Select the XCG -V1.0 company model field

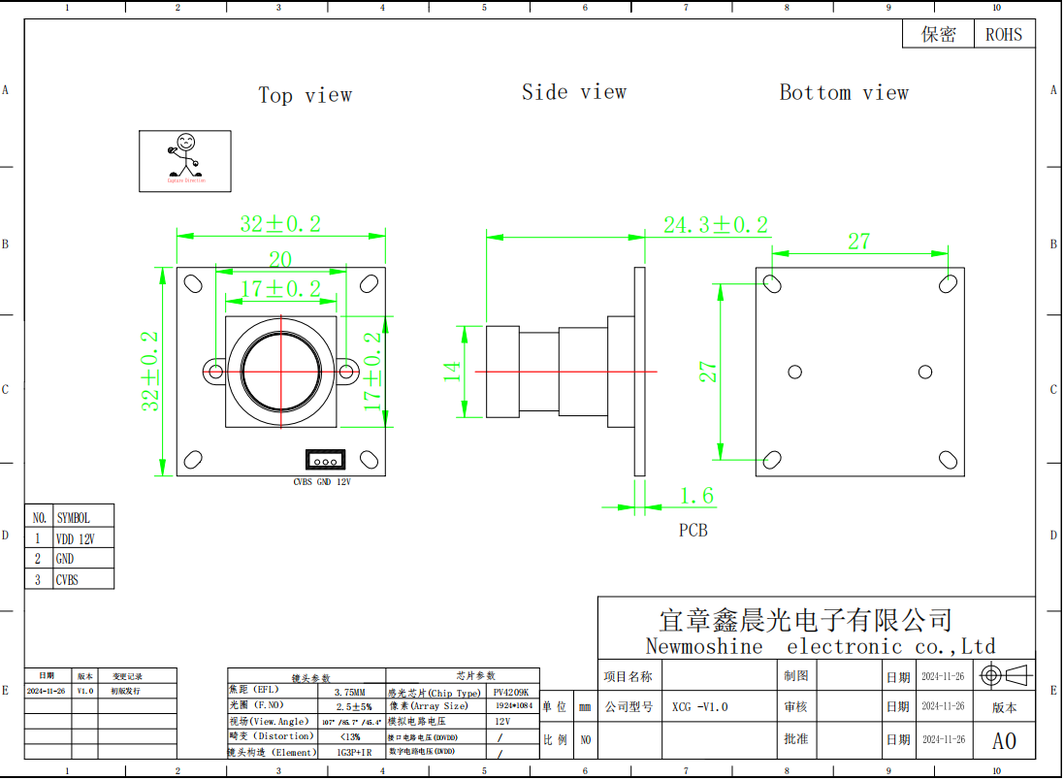pyautogui.click(x=699, y=707)
